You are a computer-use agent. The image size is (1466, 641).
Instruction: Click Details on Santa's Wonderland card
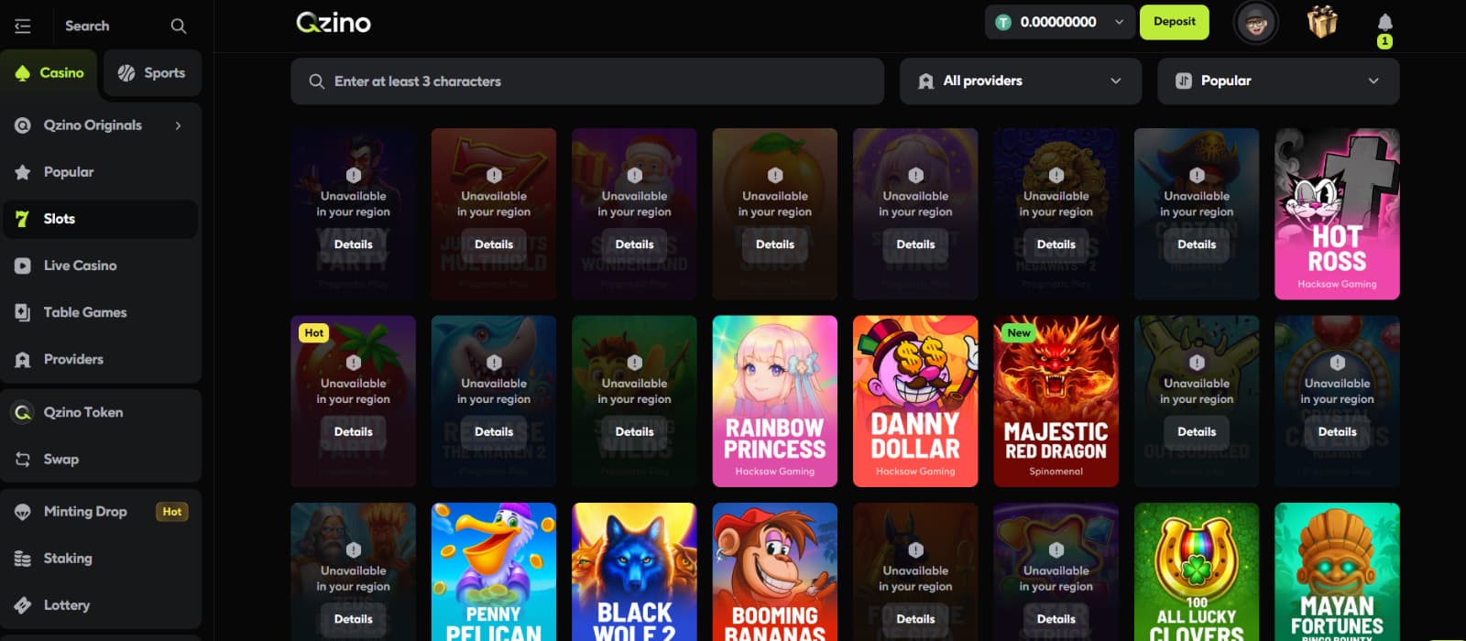click(x=634, y=244)
